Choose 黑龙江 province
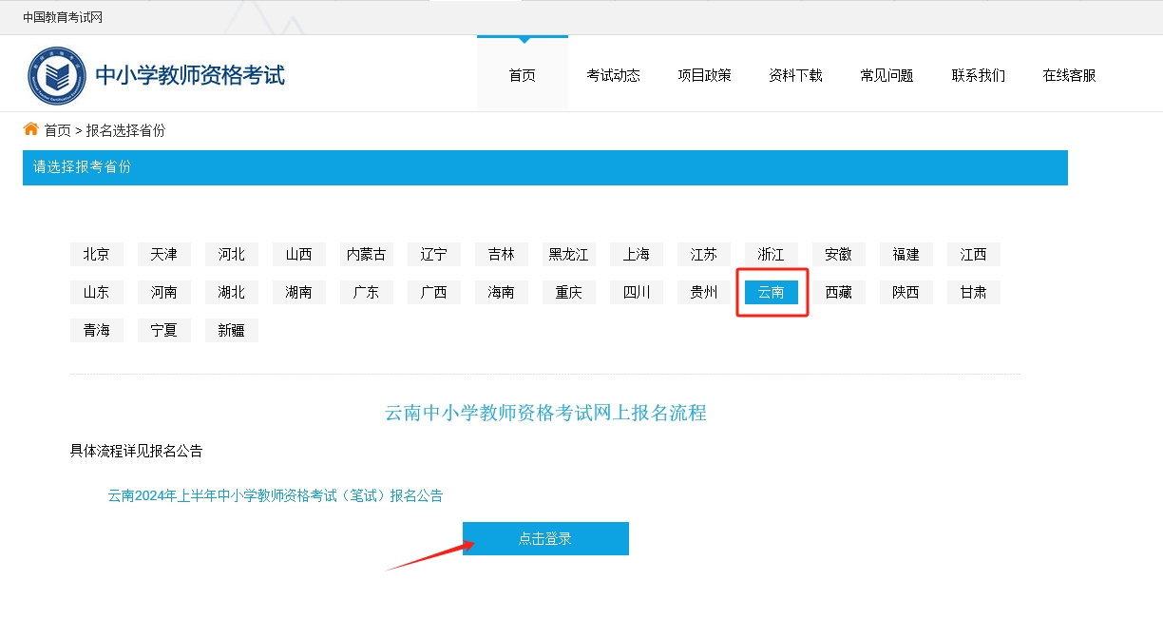 tap(568, 254)
